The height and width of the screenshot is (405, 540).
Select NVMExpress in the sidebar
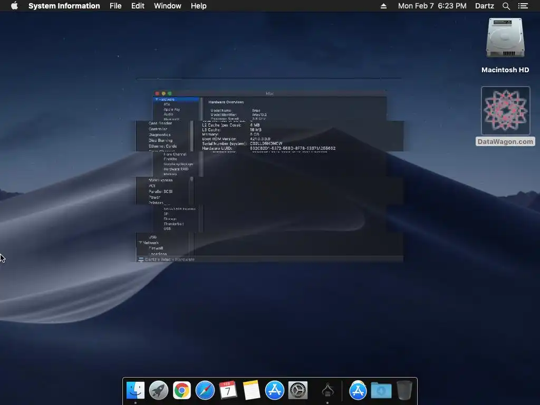tap(160, 180)
